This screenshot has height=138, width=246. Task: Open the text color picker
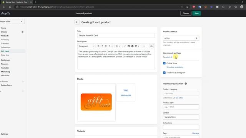[111, 46]
